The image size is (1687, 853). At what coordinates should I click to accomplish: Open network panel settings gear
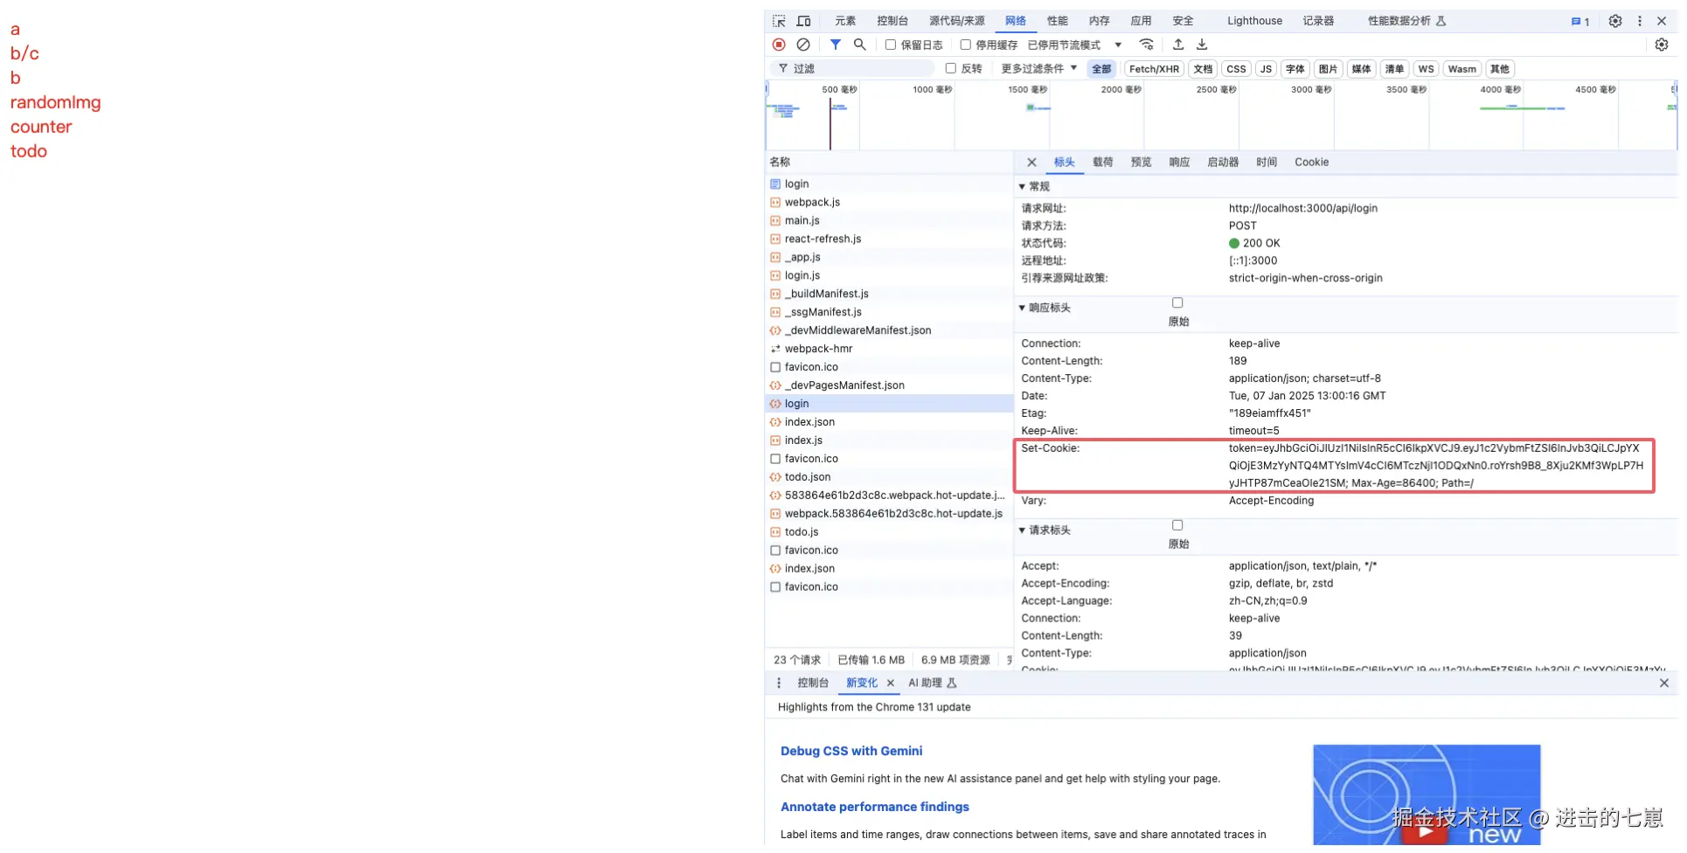tap(1662, 45)
